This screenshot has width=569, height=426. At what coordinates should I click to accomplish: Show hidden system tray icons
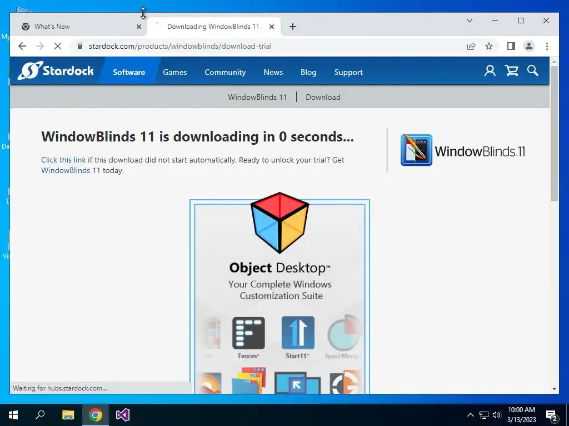point(470,415)
